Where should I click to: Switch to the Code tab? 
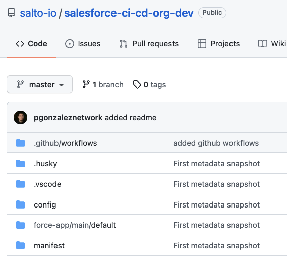(x=31, y=44)
